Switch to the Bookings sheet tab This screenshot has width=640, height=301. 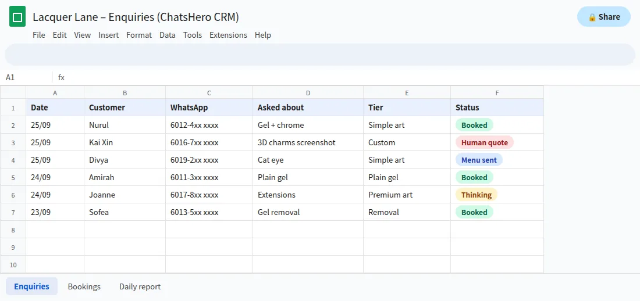point(84,286)
